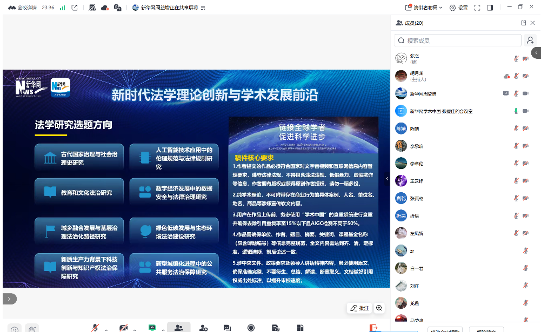Pop out the members panel window
Screen dimensions: 541x332
pyautogui.click(x=523, y=23)
